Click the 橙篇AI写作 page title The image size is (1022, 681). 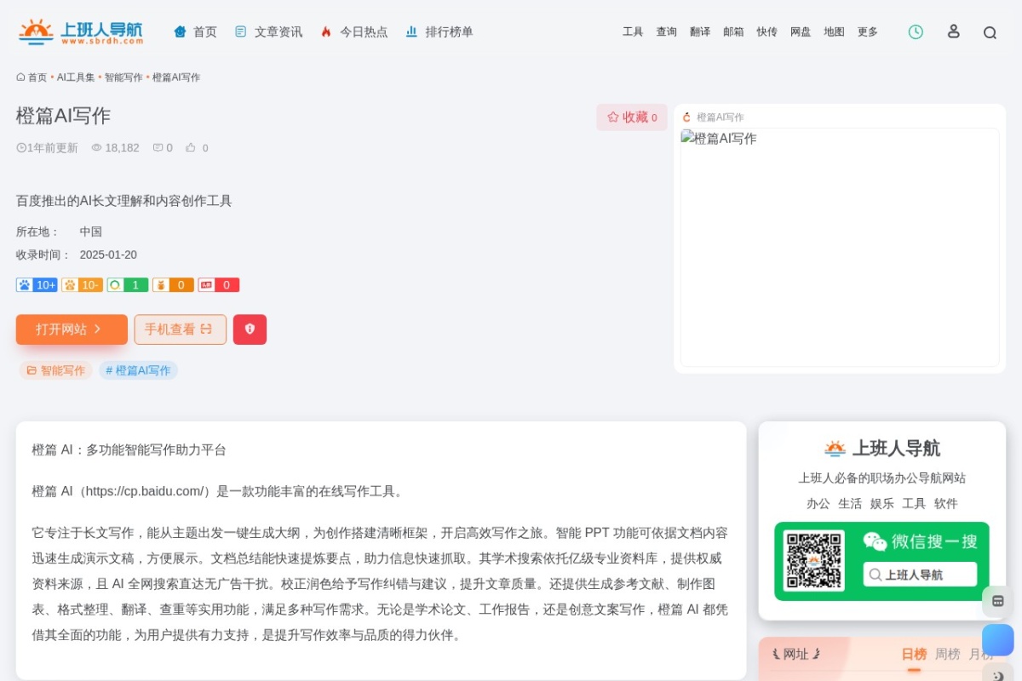click(x=63, y=116)
